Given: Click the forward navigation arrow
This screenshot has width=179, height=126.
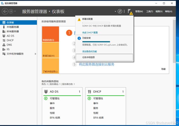Looking at the screenshot, I should (11, 11).
